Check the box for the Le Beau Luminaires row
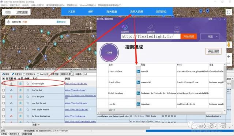 pyautogui.click(x=3, y=116)
